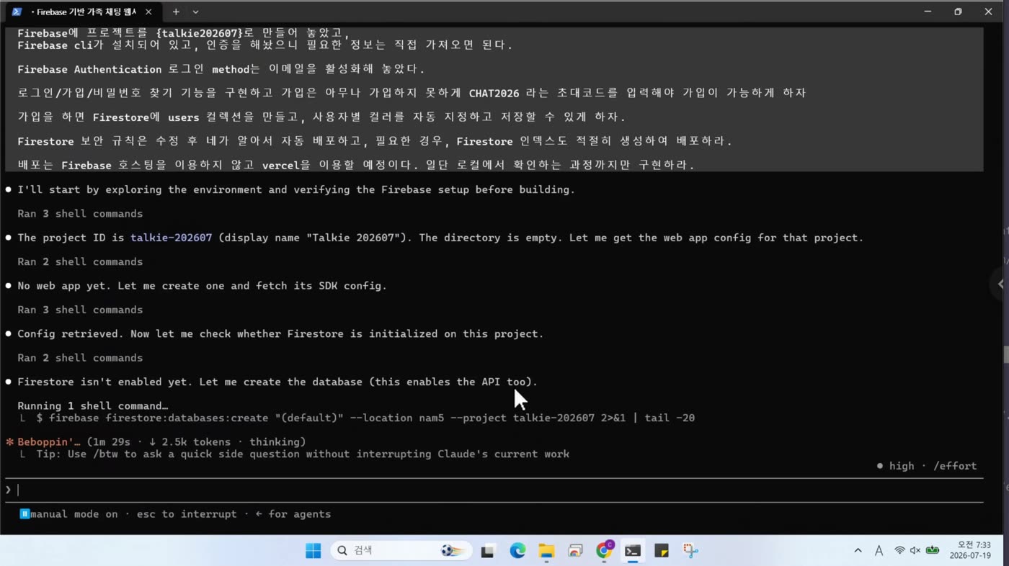Open Sticky Notes from taskbar
The image size is (1009, 566).
pyautogui.click(x=662, y=551)
